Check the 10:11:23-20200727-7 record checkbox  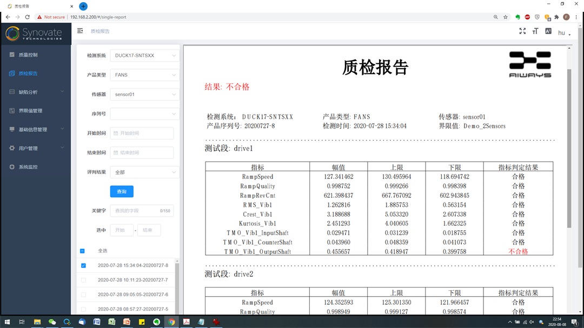click(83, 280)
